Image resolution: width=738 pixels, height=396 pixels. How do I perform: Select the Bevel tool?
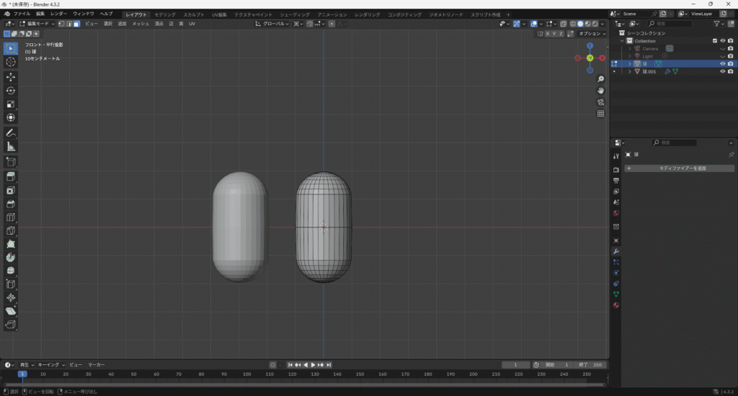[10, 204]
